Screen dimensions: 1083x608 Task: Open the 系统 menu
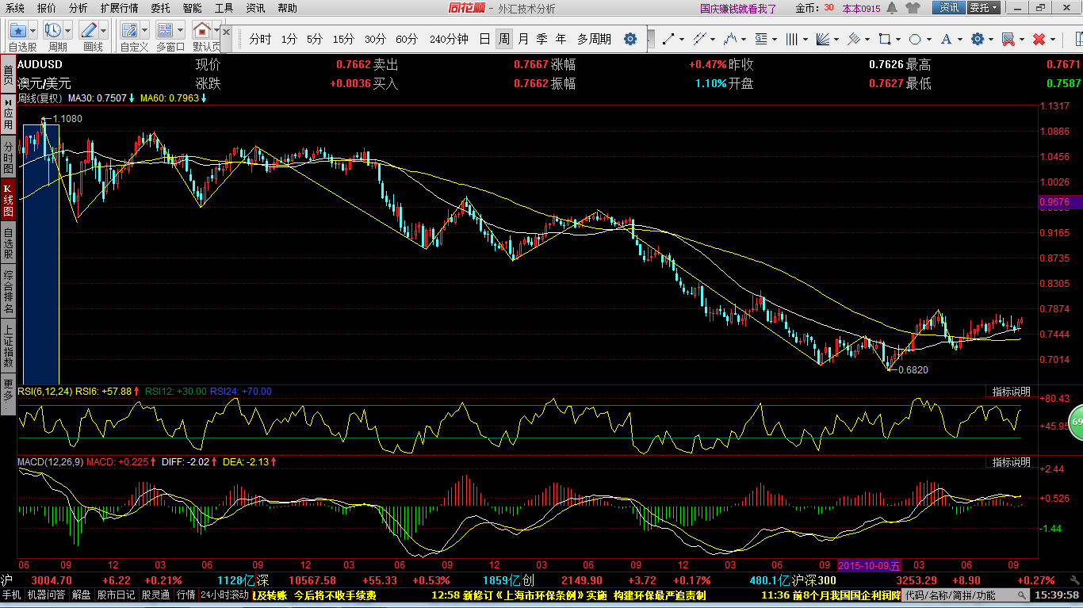(x=14, y=8)
